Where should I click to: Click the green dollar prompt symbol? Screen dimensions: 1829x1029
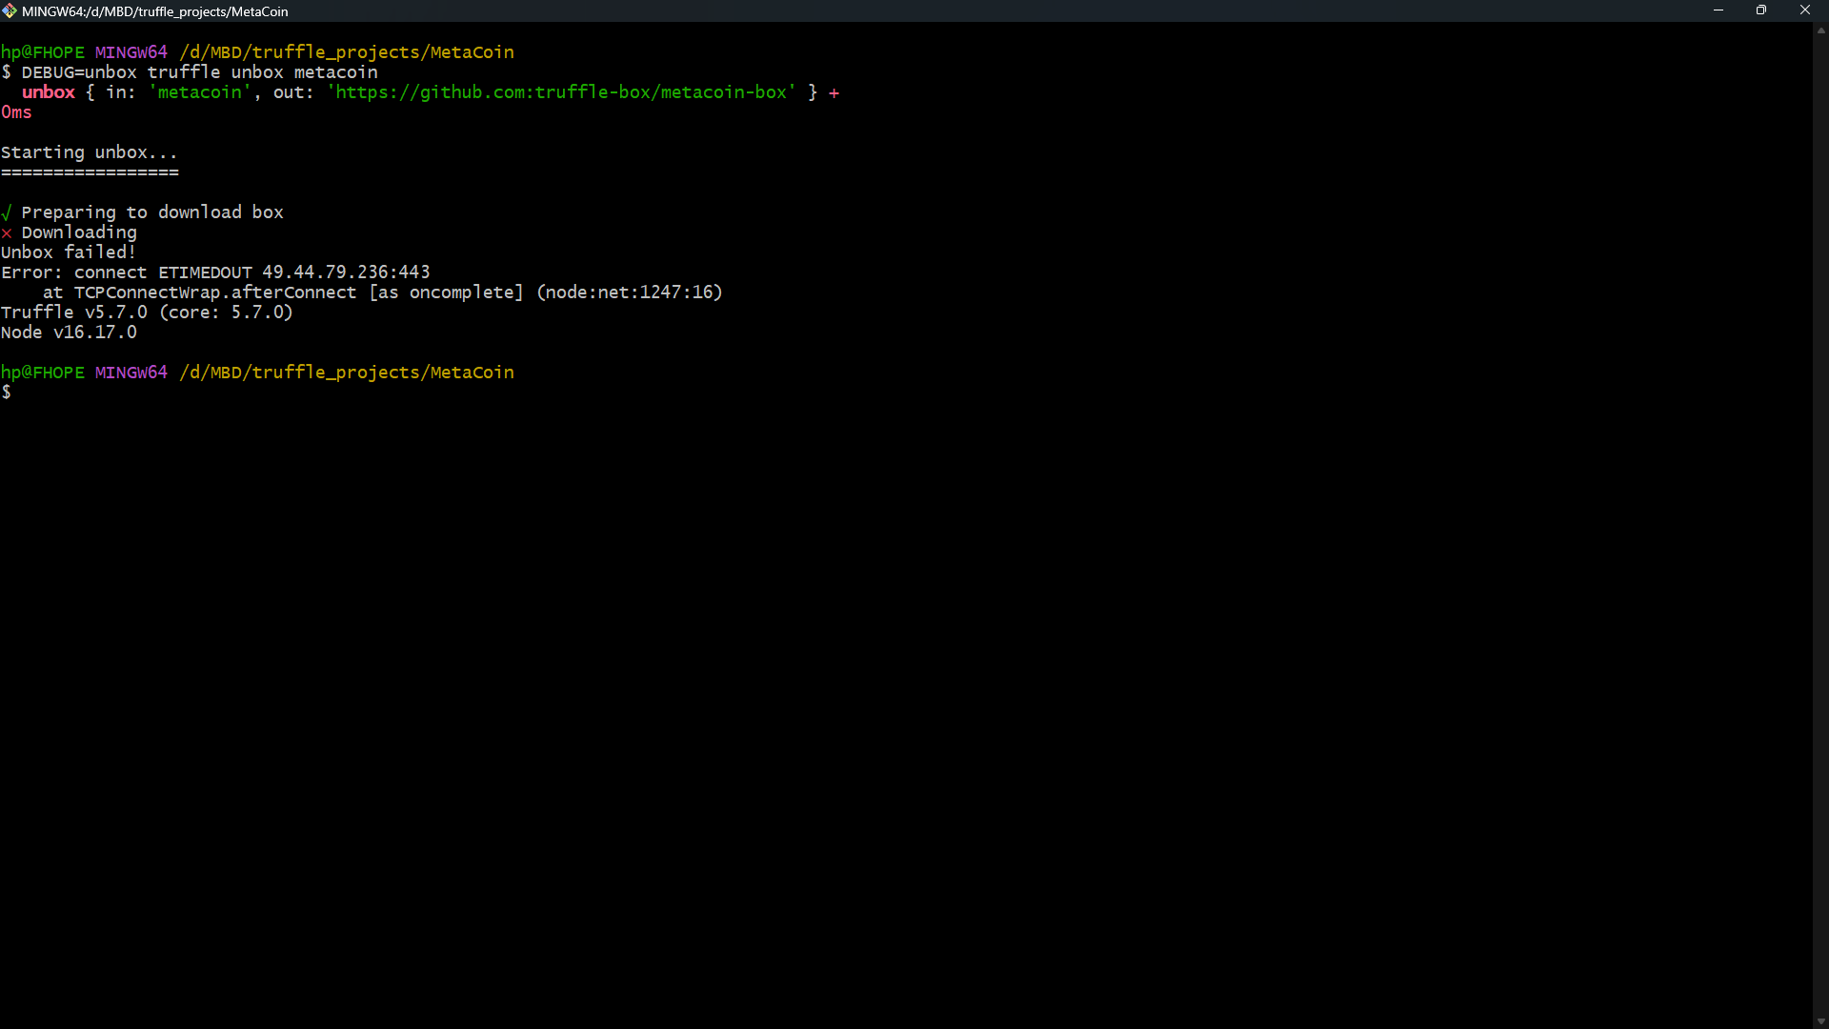pyautogui.click(x=8, y=393)
